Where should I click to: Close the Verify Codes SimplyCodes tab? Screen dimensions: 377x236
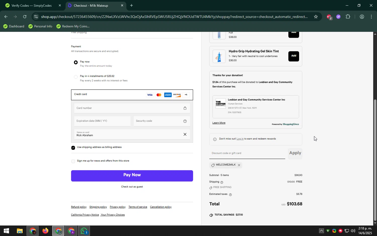[60, 5]
